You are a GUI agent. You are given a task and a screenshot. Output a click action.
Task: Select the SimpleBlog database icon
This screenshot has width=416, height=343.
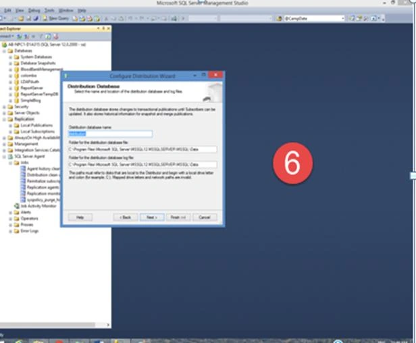click(x=16, y=101)
